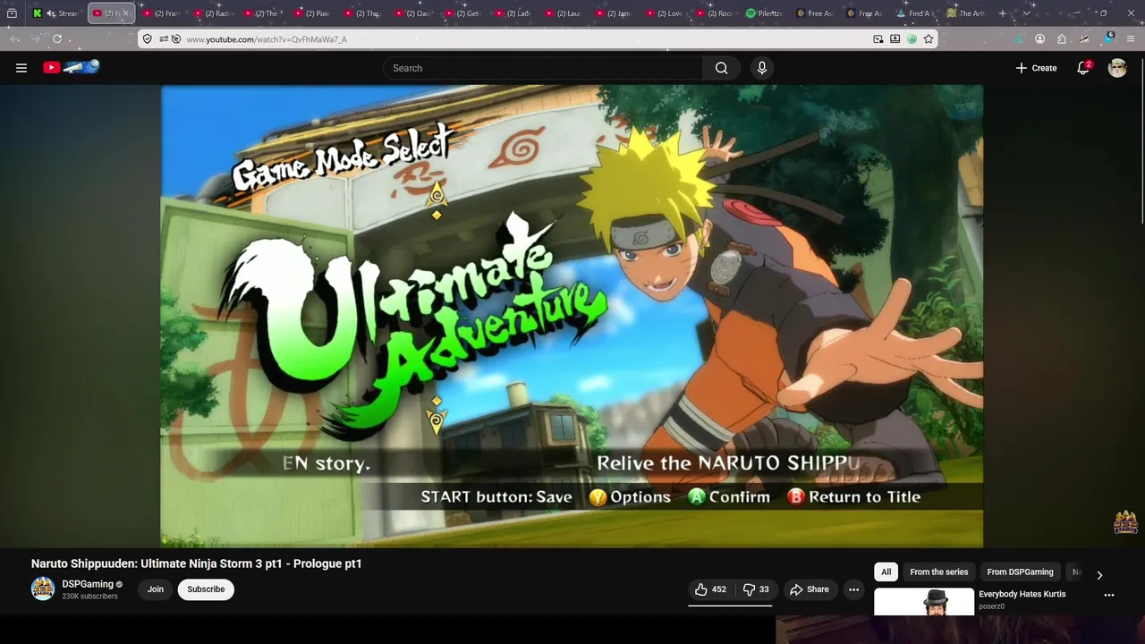The height and width of the screenshot is (644, 1145).
Task: Open the browser account profile icon
Action: [1039, 39]
